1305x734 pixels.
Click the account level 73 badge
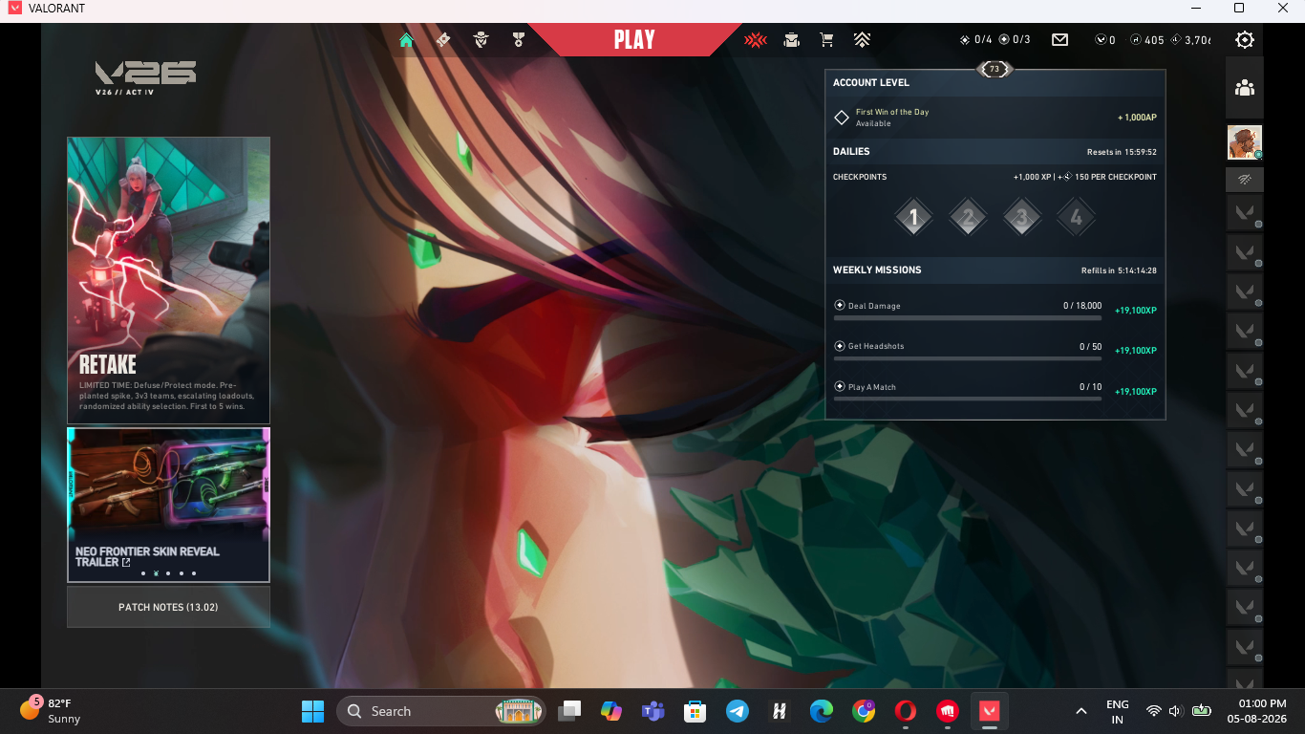[995, 69]
